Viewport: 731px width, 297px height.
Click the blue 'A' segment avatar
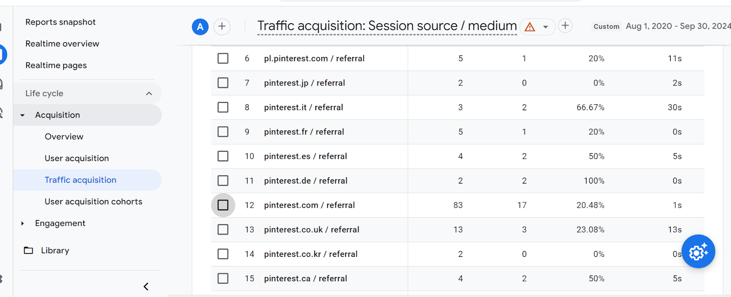200,27
